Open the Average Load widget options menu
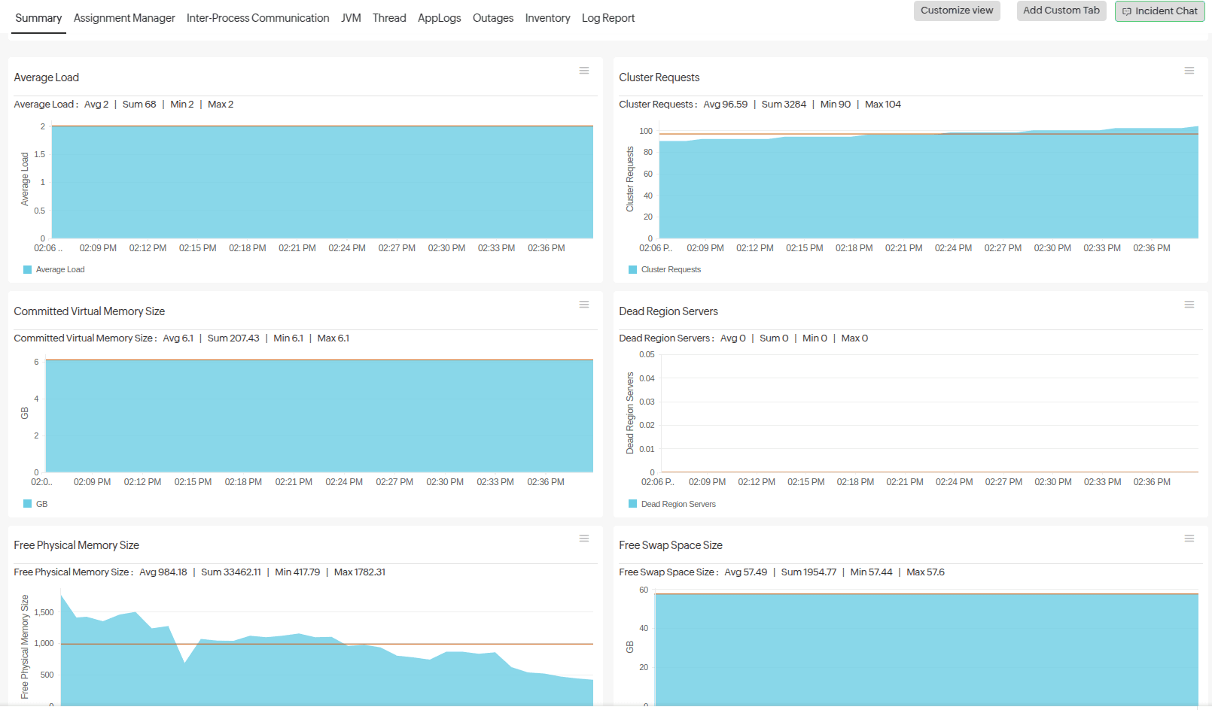 click(x=584, y=70)
